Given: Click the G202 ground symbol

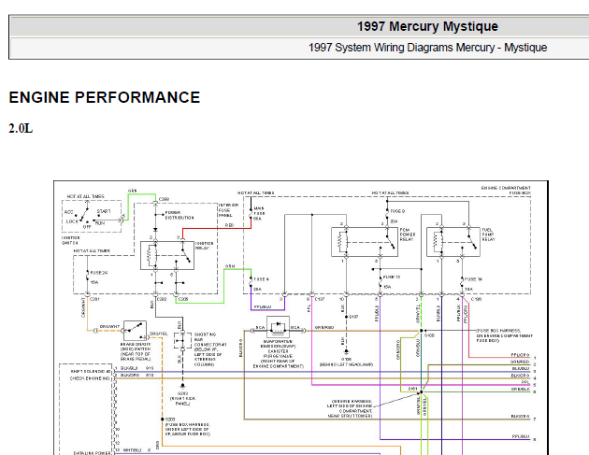Looking at the screenshot, I should [x=182, y=386].
